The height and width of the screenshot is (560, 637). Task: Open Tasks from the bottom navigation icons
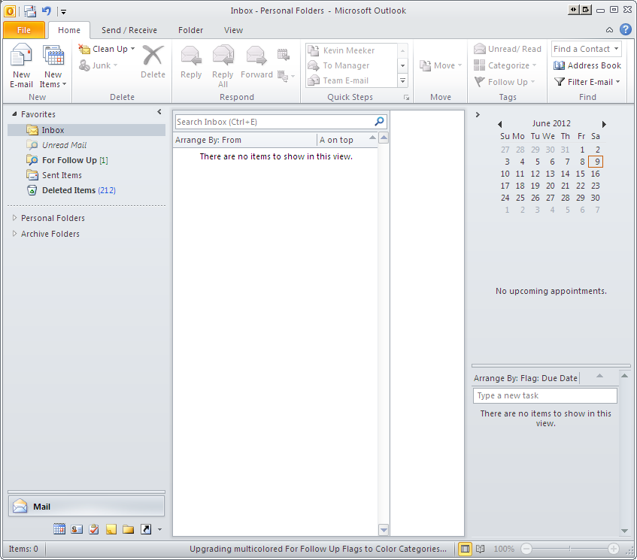[x=94, y=529]
